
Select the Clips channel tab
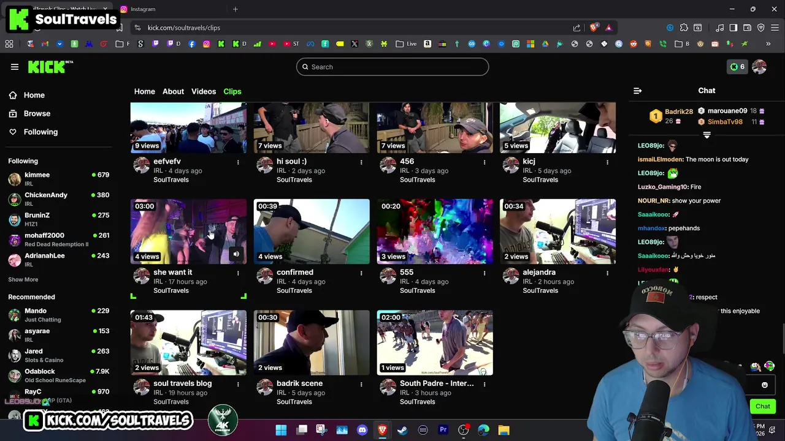[x=232, y=91]
